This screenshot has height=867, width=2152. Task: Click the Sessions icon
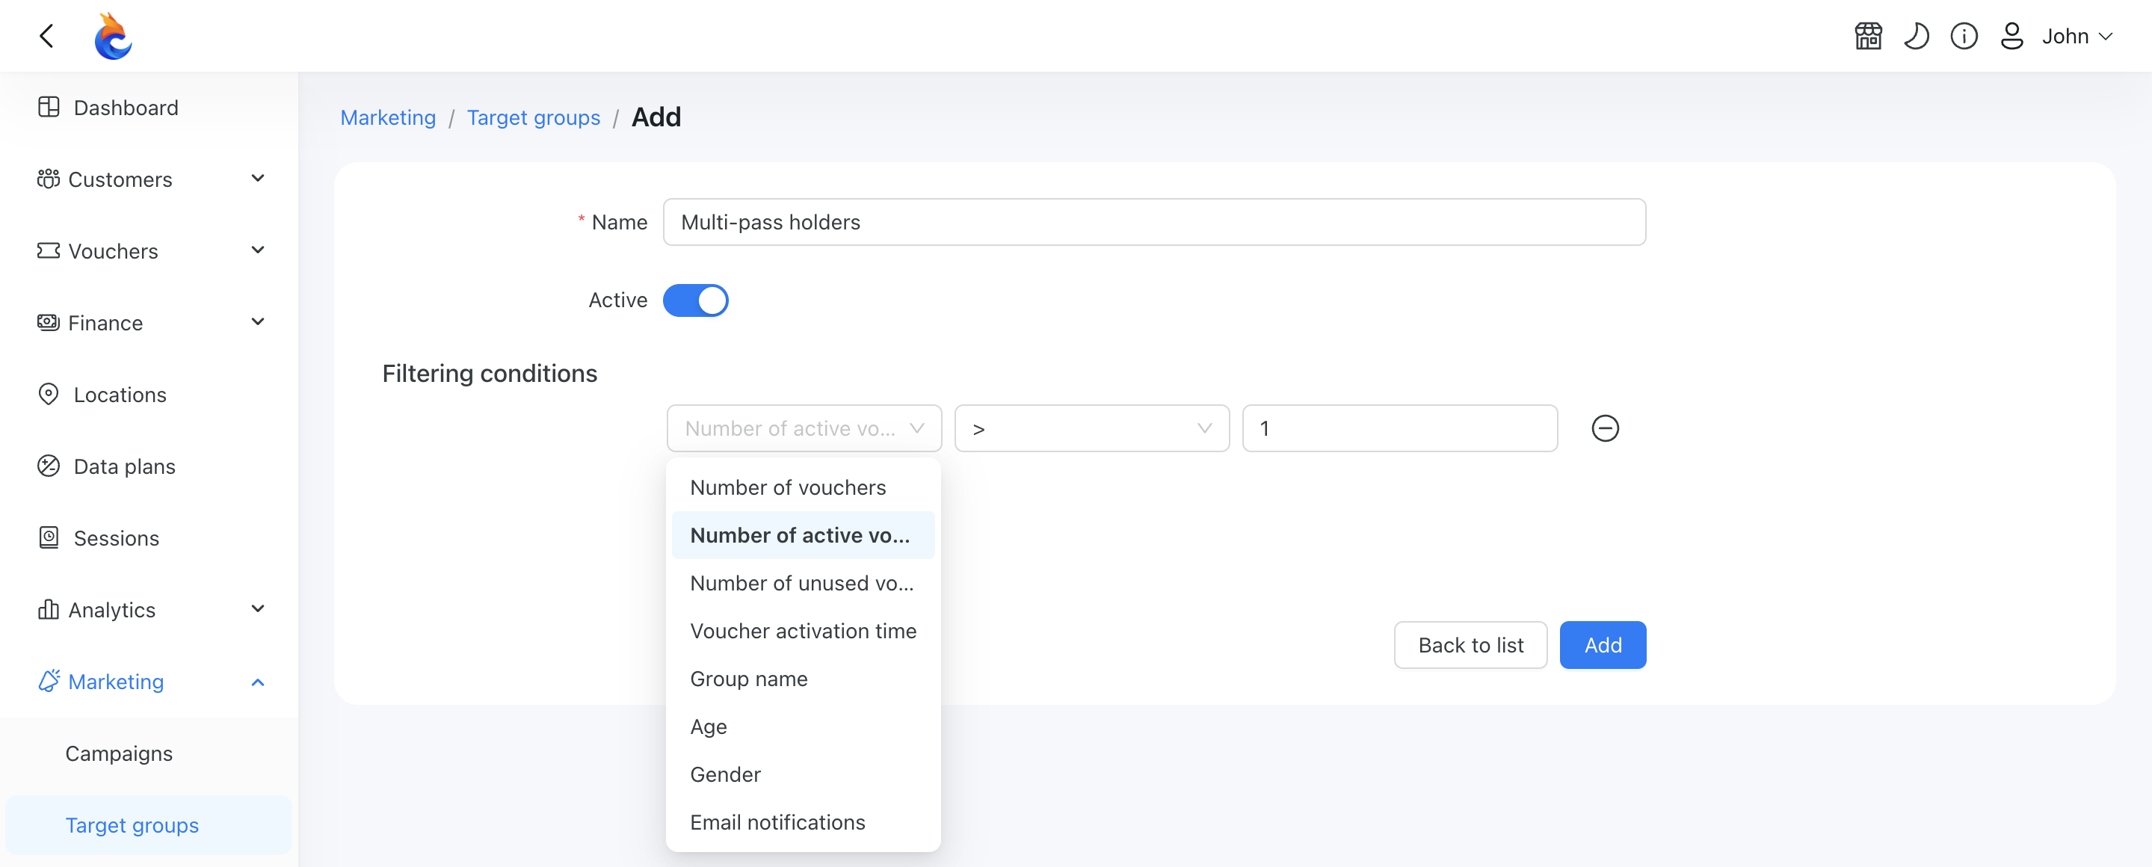(x=49, y=538)
